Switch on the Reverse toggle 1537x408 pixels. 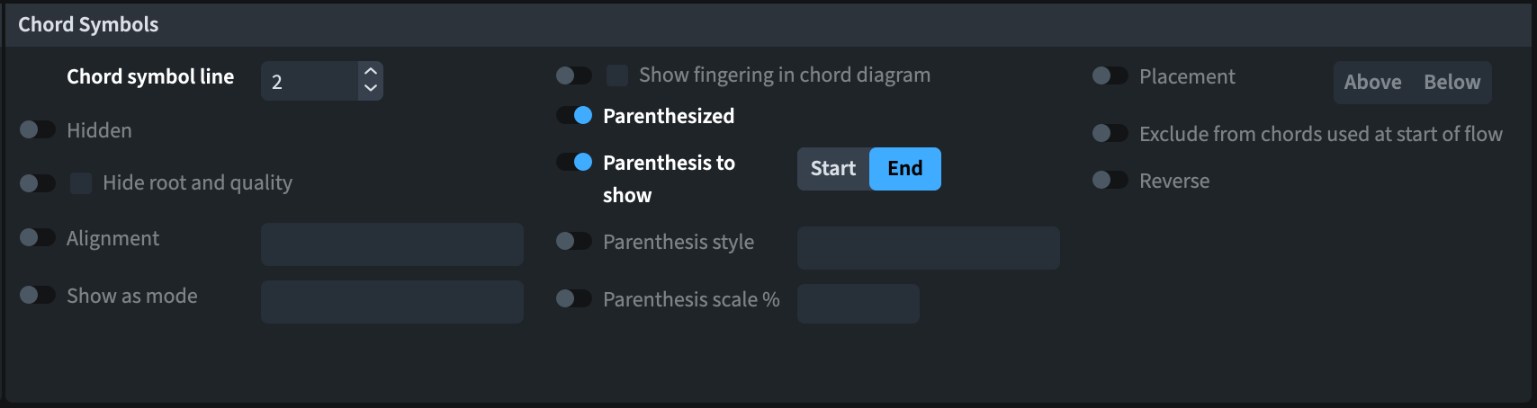[x=1110, y=181]
